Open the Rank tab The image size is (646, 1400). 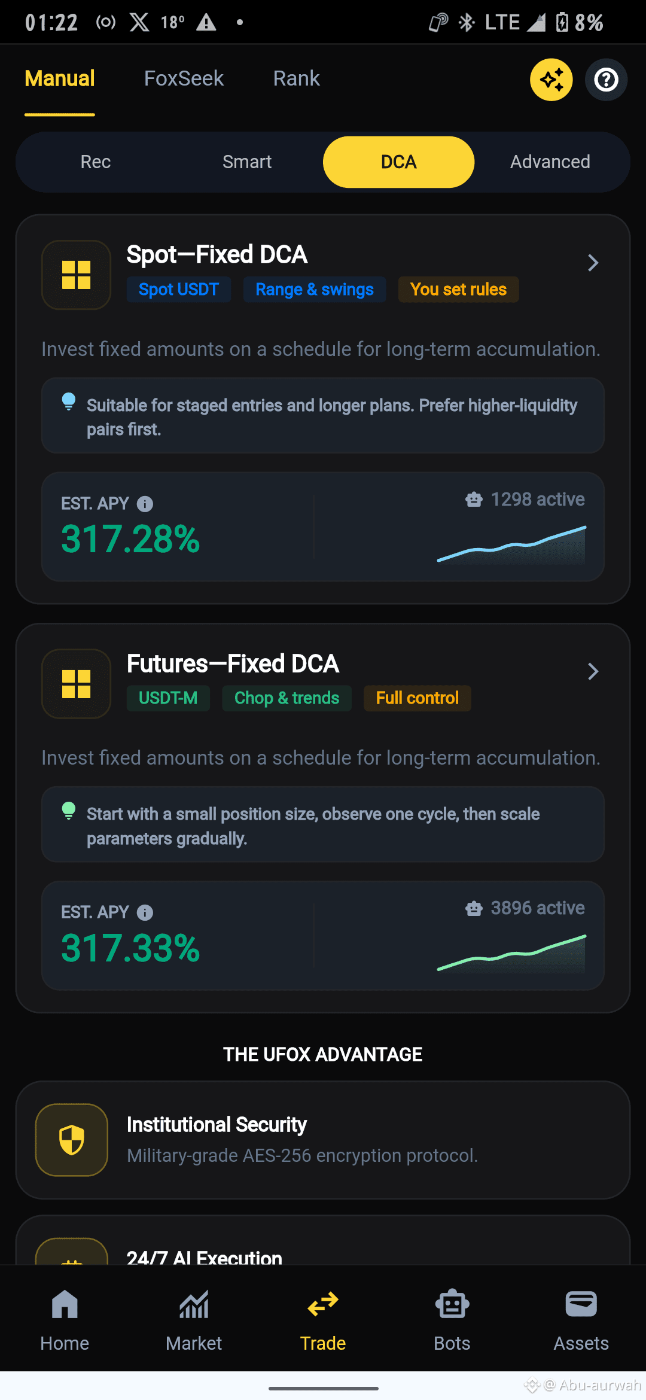pyautogui.click(x=296, y=78)
